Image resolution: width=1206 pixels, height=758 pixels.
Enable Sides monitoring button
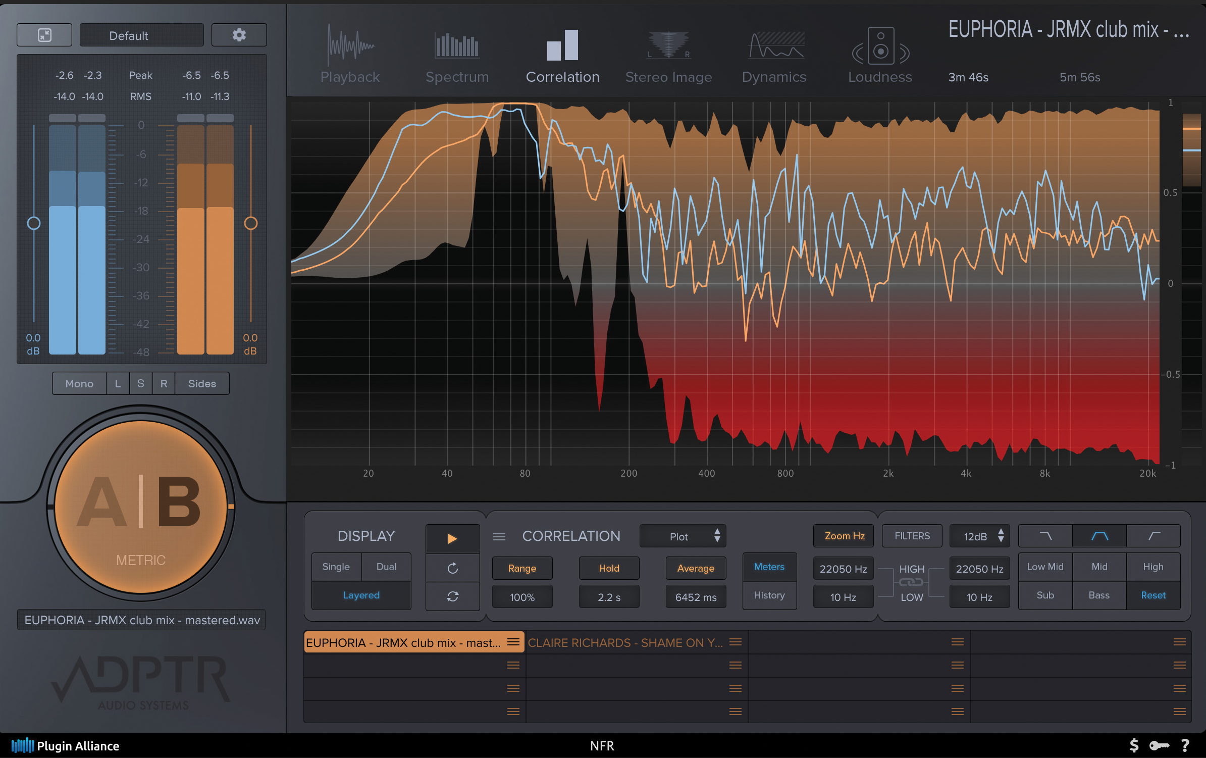[x=202, y=384]
